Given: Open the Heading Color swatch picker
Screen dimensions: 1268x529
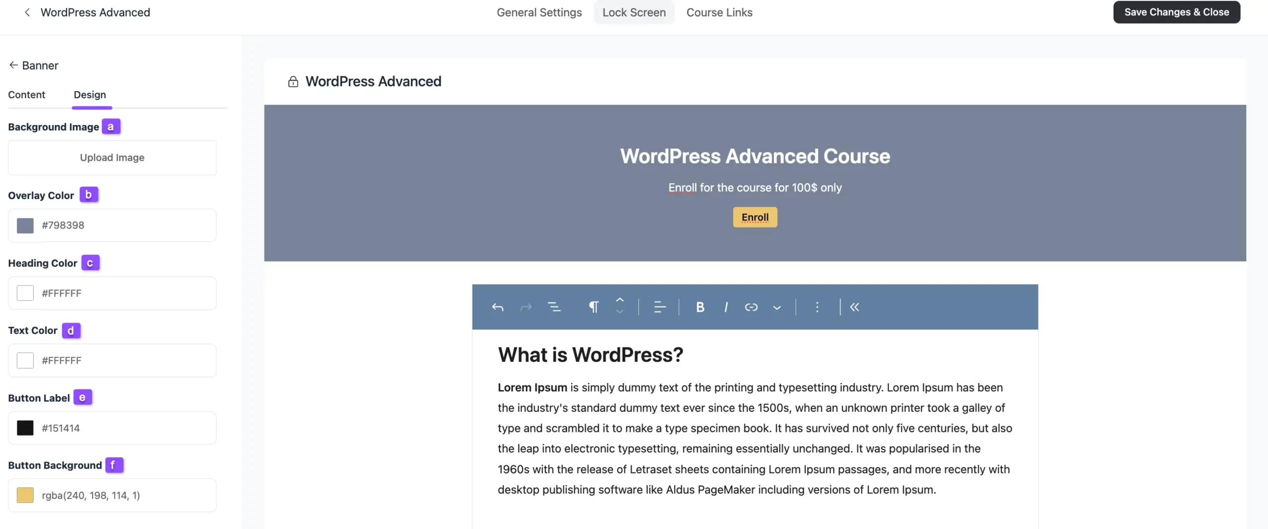Looking at the screenshot, I should click(x=25, y=293).
